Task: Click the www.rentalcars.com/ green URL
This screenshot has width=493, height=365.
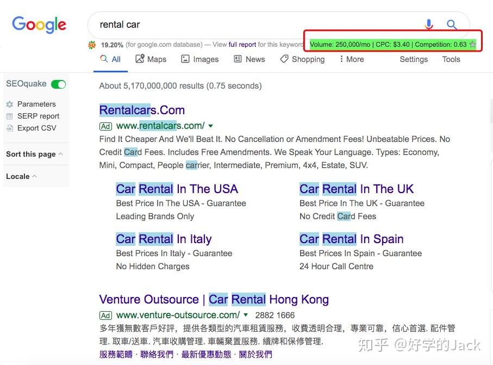Action: (160, 126)
